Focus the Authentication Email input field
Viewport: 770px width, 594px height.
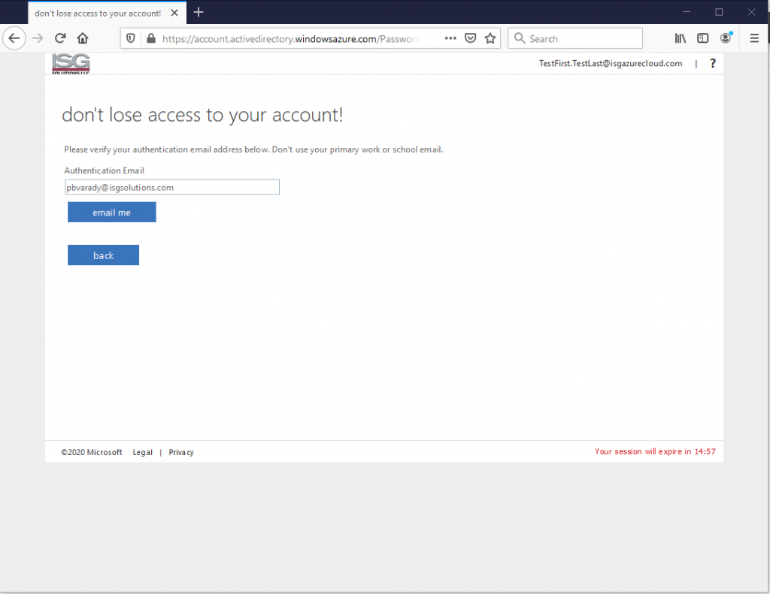click(x=172, y=187)
